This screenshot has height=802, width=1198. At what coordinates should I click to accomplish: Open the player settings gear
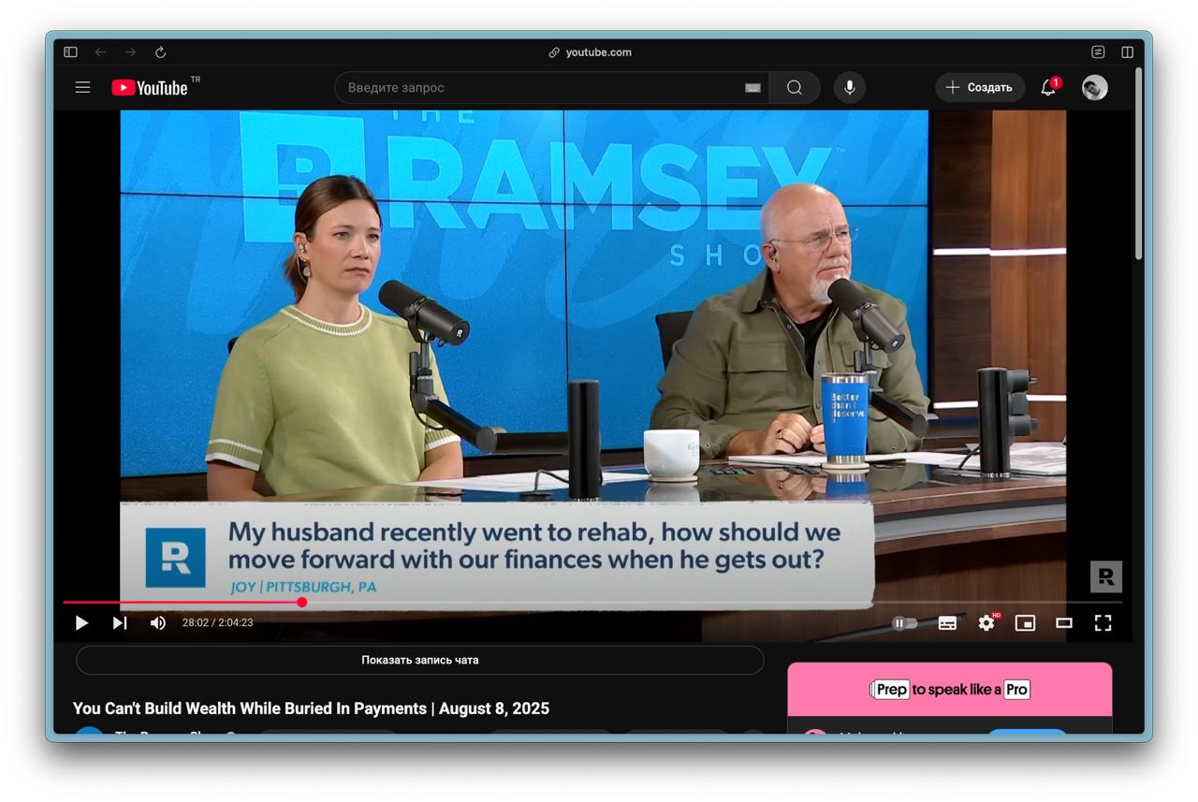(x=986, y=622)
